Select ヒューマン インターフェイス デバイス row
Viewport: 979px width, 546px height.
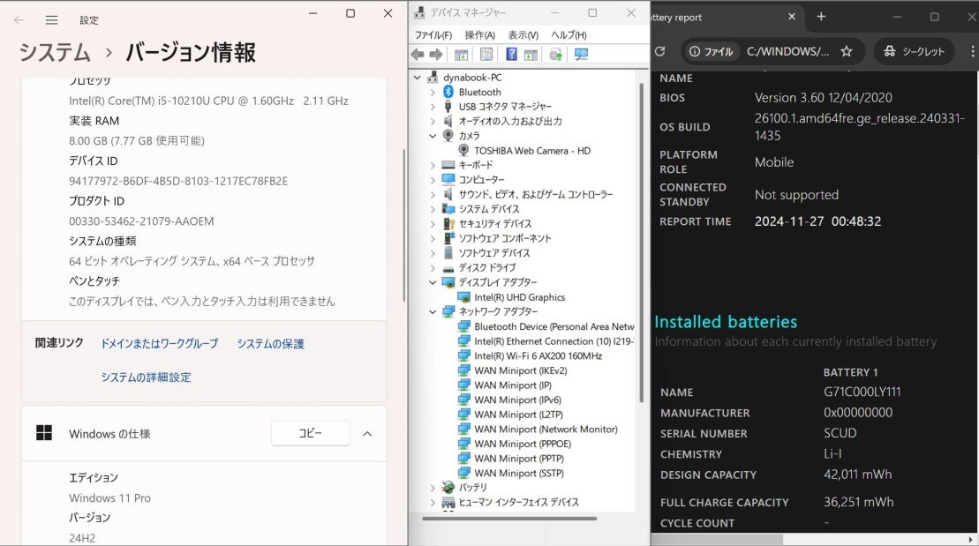[519, 502]
